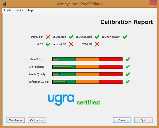Open the Tools menu
This screenshot has height=128, width=159.
coord(7,10)
